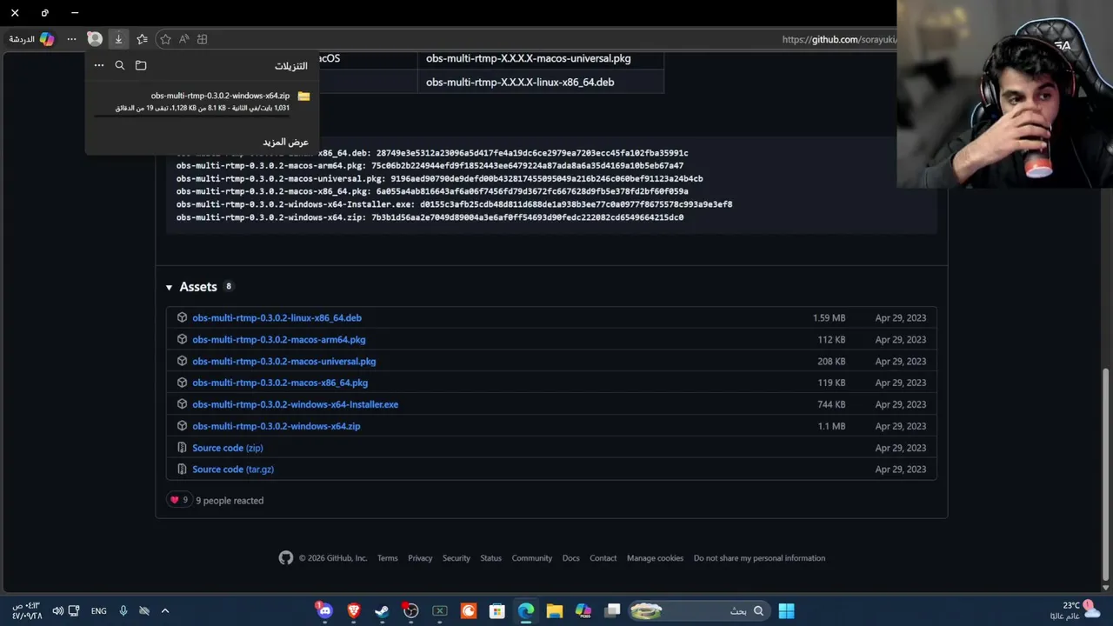Click the package icon beside windows-x64.zip asset
This screenshot has height=626, width=1113.
tap(182, 426)
